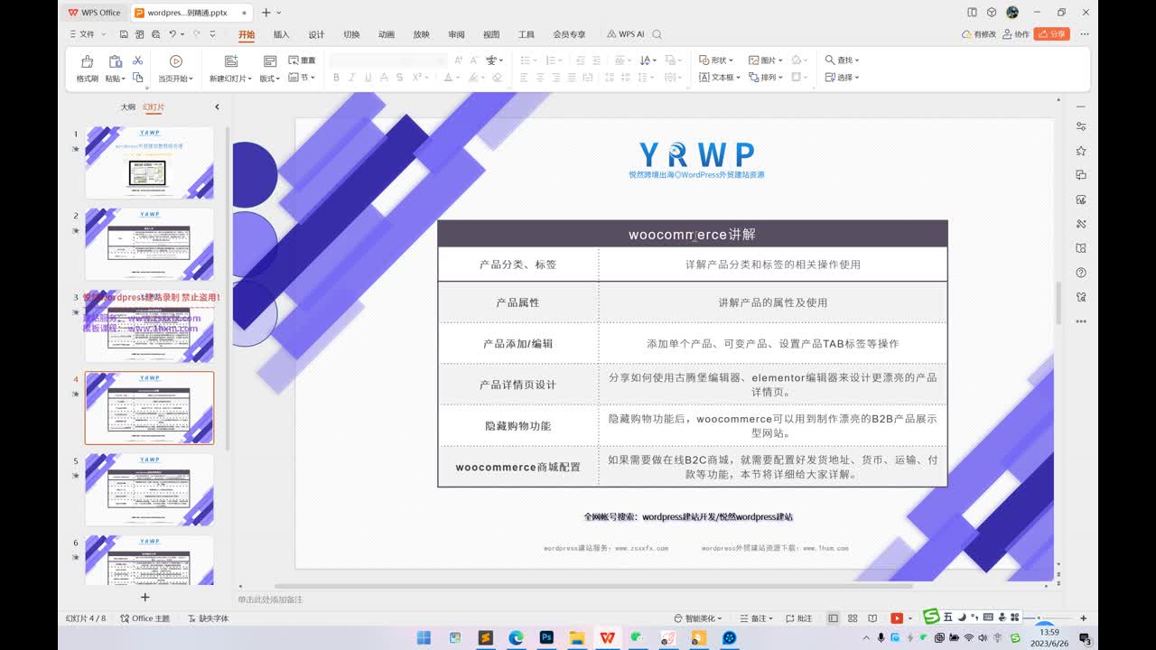Switch to normal view icon in status bar
This screenshot has height=650, width=1156.
[x=833, y=618]
